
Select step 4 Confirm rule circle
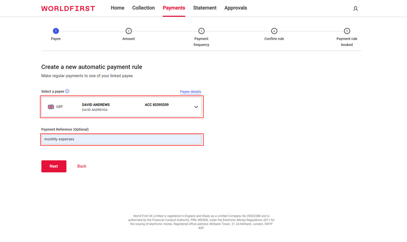(x=274, y=31)
